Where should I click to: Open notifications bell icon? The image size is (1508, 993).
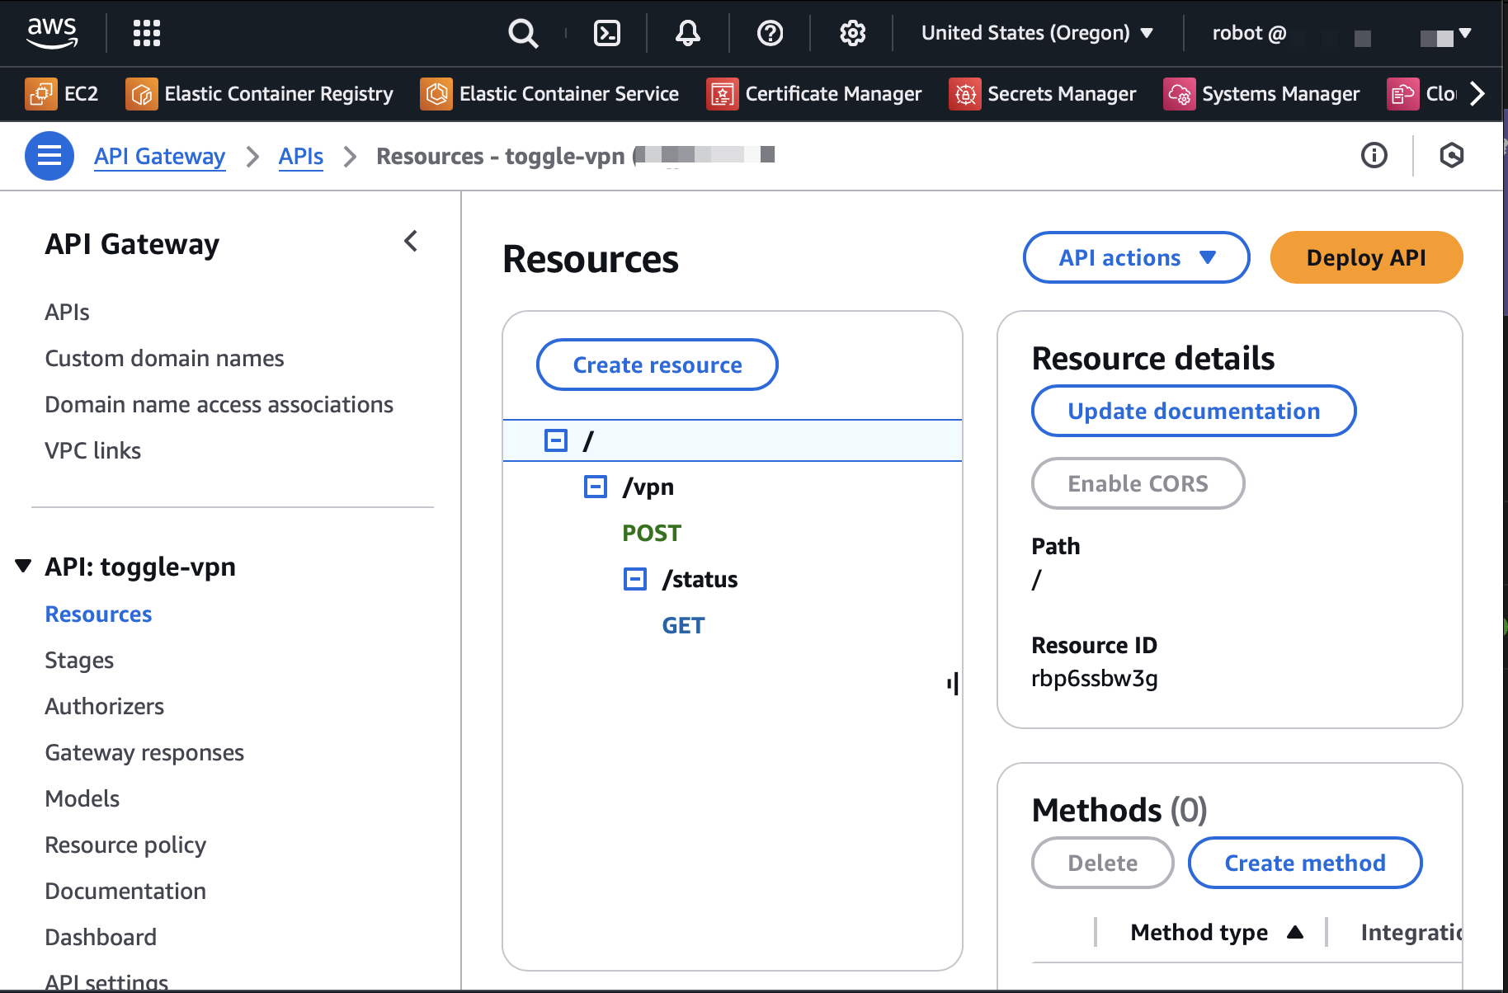688,33
